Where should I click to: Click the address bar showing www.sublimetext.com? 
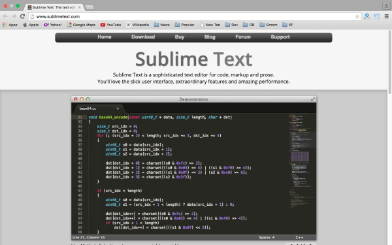[x=195, y=16]
